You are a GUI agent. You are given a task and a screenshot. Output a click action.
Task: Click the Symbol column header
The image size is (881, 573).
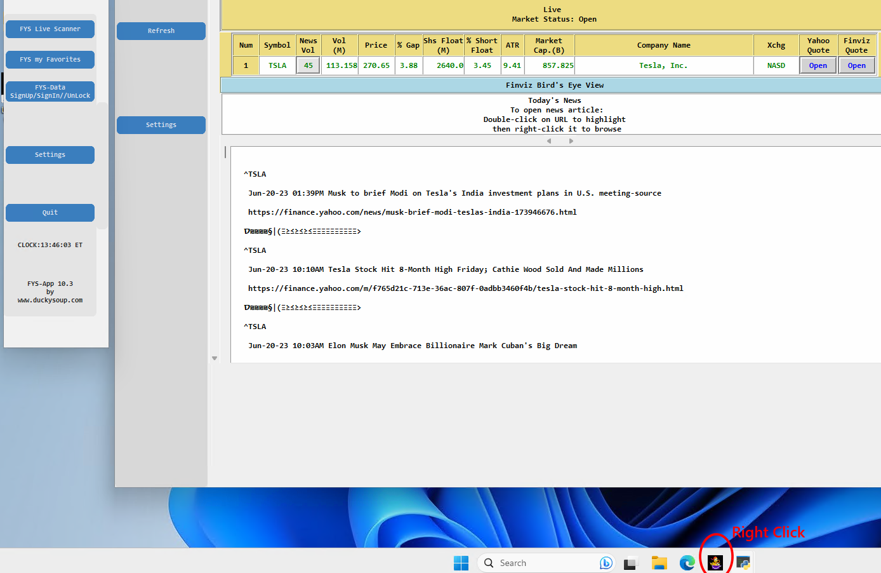coord(277,46)
